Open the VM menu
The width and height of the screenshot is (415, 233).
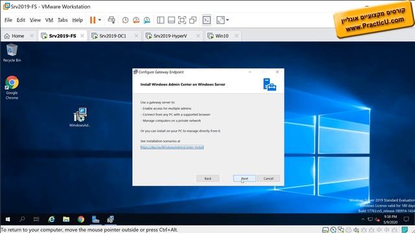49,20
